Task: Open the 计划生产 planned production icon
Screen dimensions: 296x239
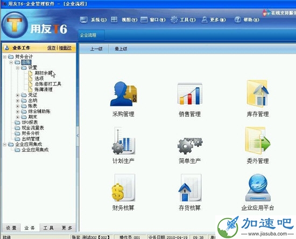Action: (123, 141)
